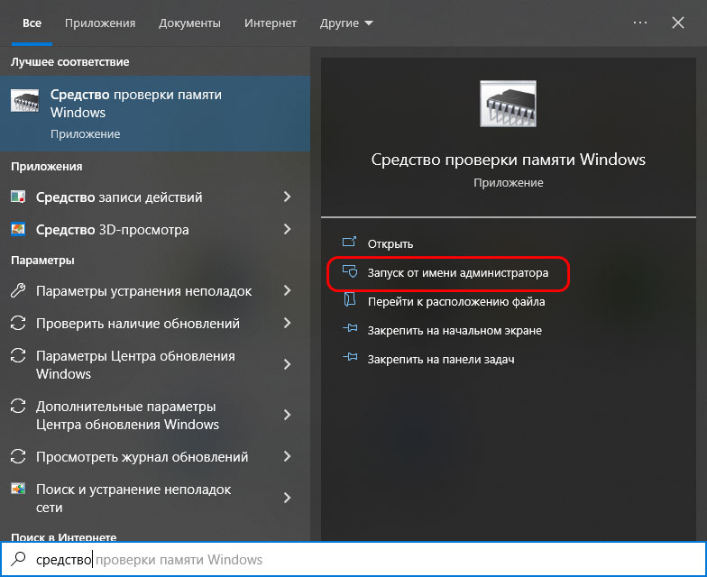Viewport: 707px width, 577px height.
Task: Click the admin shield icon
Action: 350,271
